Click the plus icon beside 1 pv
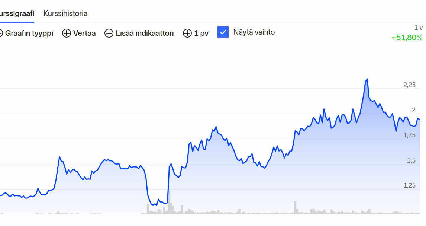 click(187, 33)
